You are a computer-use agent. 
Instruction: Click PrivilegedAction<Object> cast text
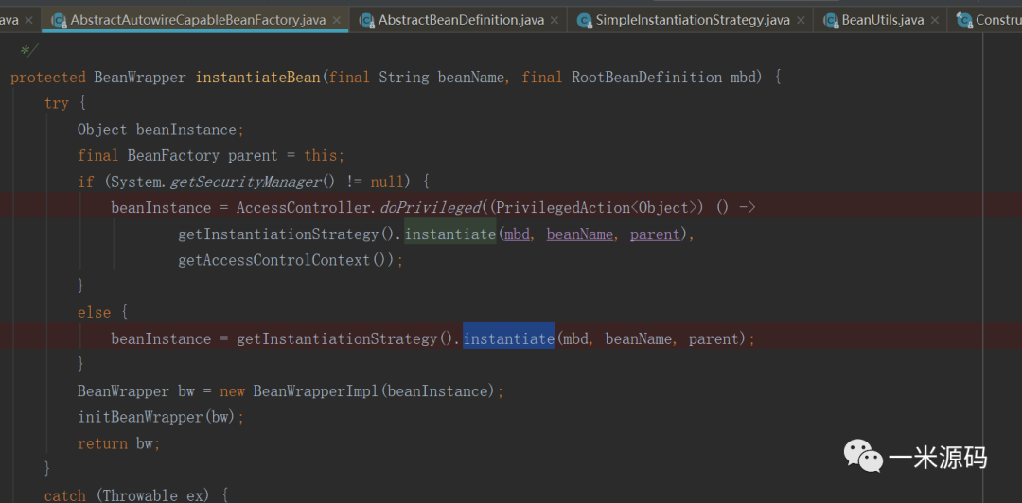click(598, 208)
